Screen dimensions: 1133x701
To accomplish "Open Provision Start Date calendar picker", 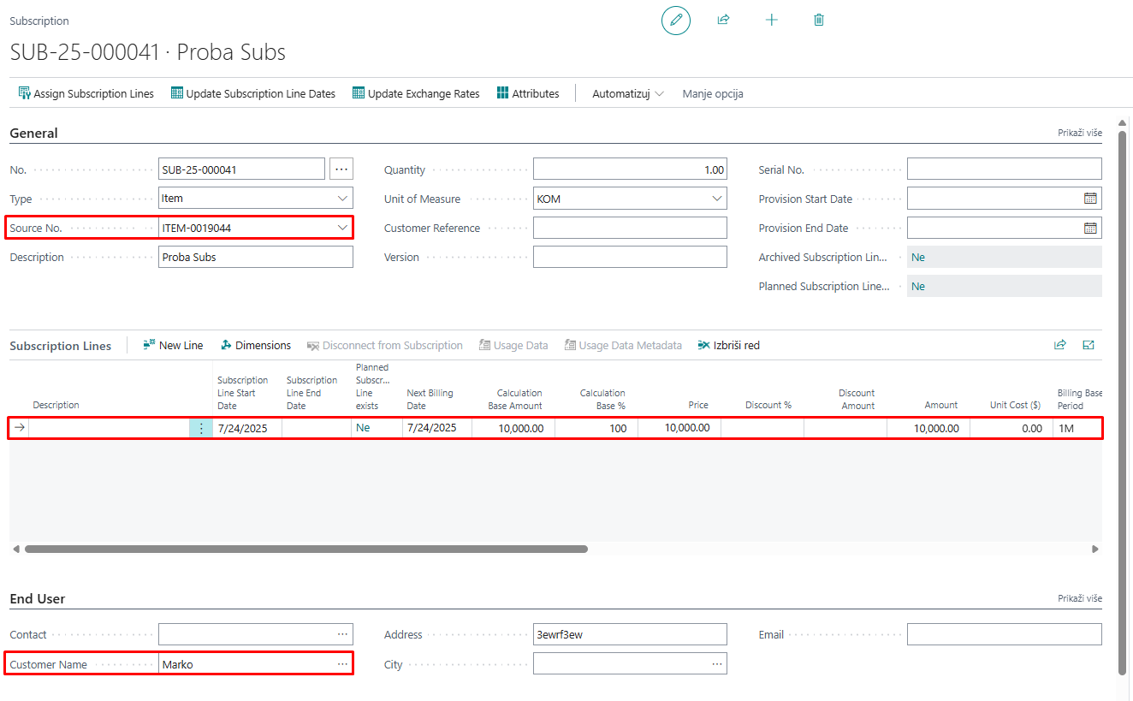I will tap(1089, 199).
